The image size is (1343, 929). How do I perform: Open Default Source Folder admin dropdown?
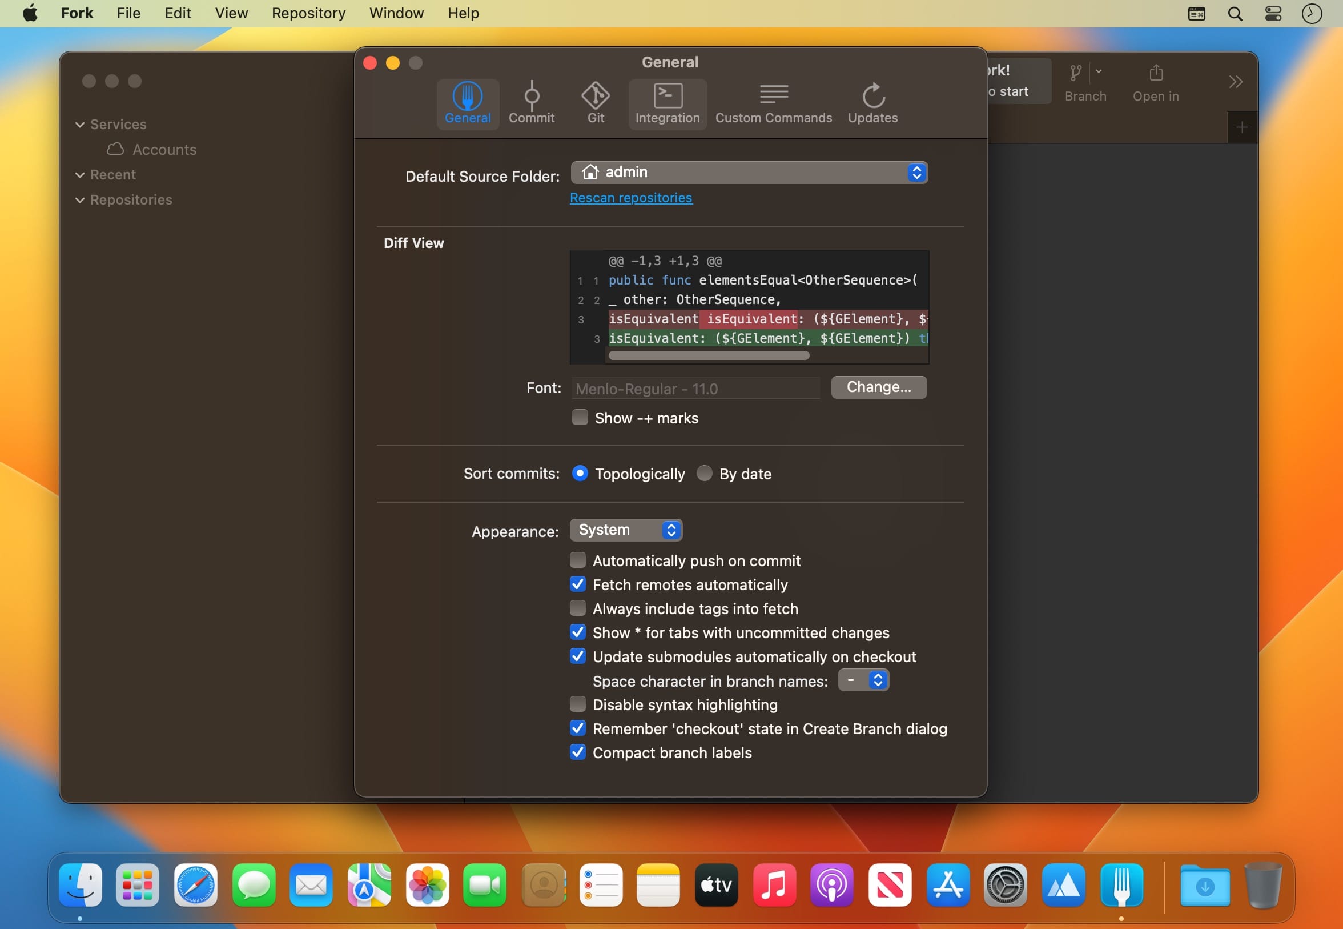pyautogui.click(x=749, y=173)
